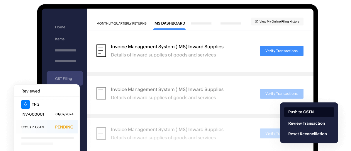This screenshot has width=351, height=151.
Task: Click Verify Transactions in the second row
Action: [282, 94]
